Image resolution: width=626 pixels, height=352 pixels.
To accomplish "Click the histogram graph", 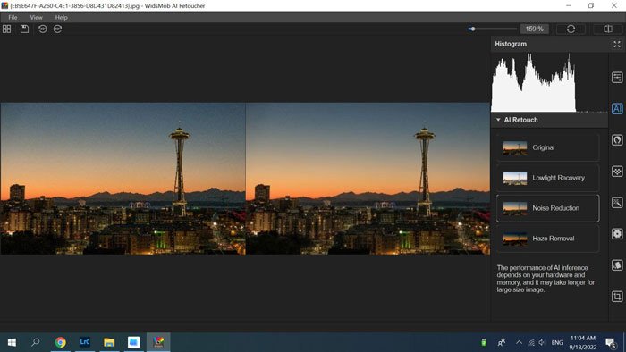I will [549, 82].
